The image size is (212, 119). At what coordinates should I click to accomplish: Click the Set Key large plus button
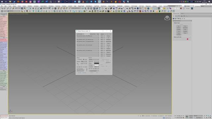click(x=187, y=116)
